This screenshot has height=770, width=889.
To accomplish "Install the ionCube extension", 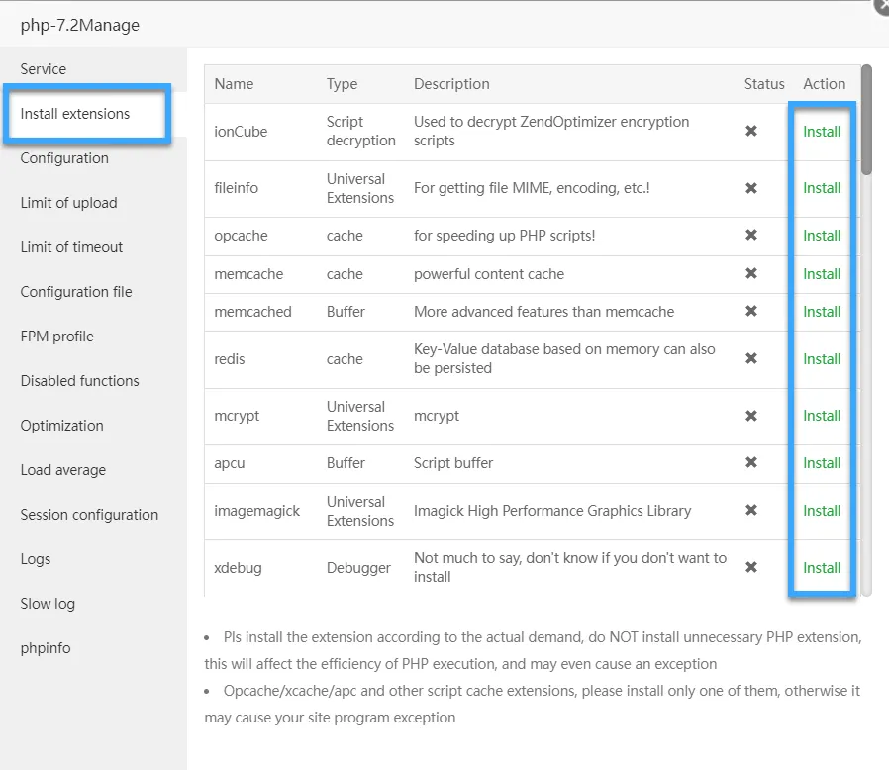I will point(822,132).
